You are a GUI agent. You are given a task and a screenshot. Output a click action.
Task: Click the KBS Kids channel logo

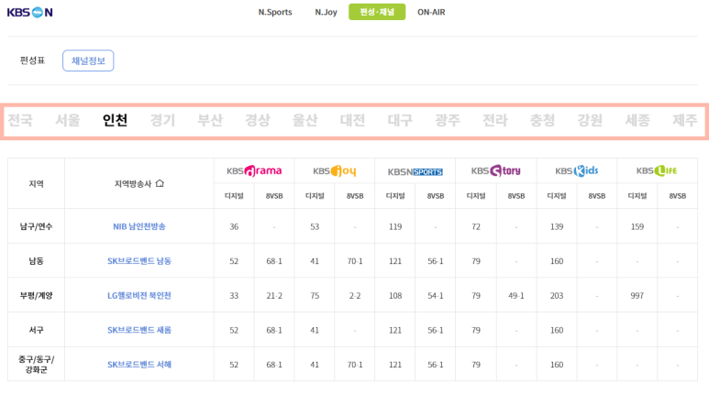pos(577,170)
